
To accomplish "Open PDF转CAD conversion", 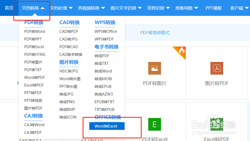I will point(69,47).
